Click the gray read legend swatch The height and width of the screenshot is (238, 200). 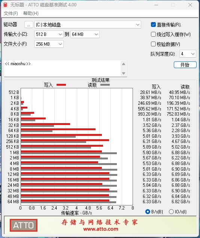tap(105, 85)
